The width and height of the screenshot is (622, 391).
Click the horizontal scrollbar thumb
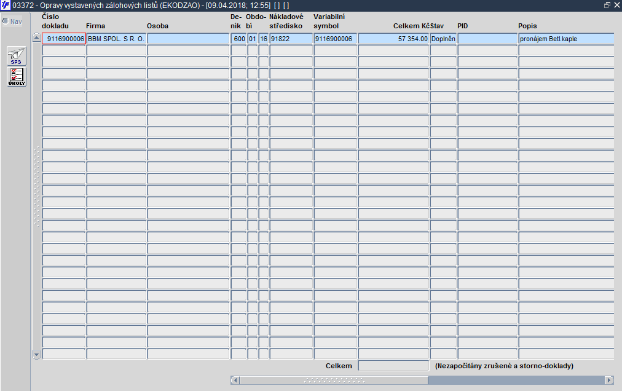click(x=334, y=381)
